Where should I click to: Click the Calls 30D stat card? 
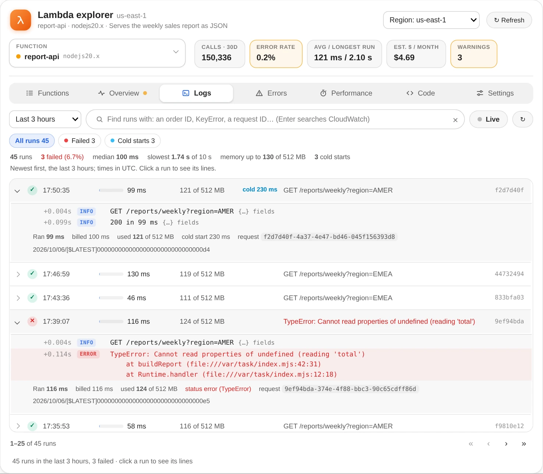(220, 54)
